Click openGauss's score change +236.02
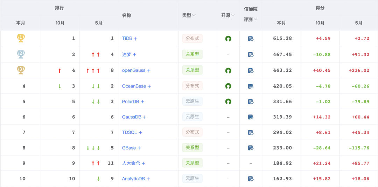The image size is (378, 187). point(359,70)
